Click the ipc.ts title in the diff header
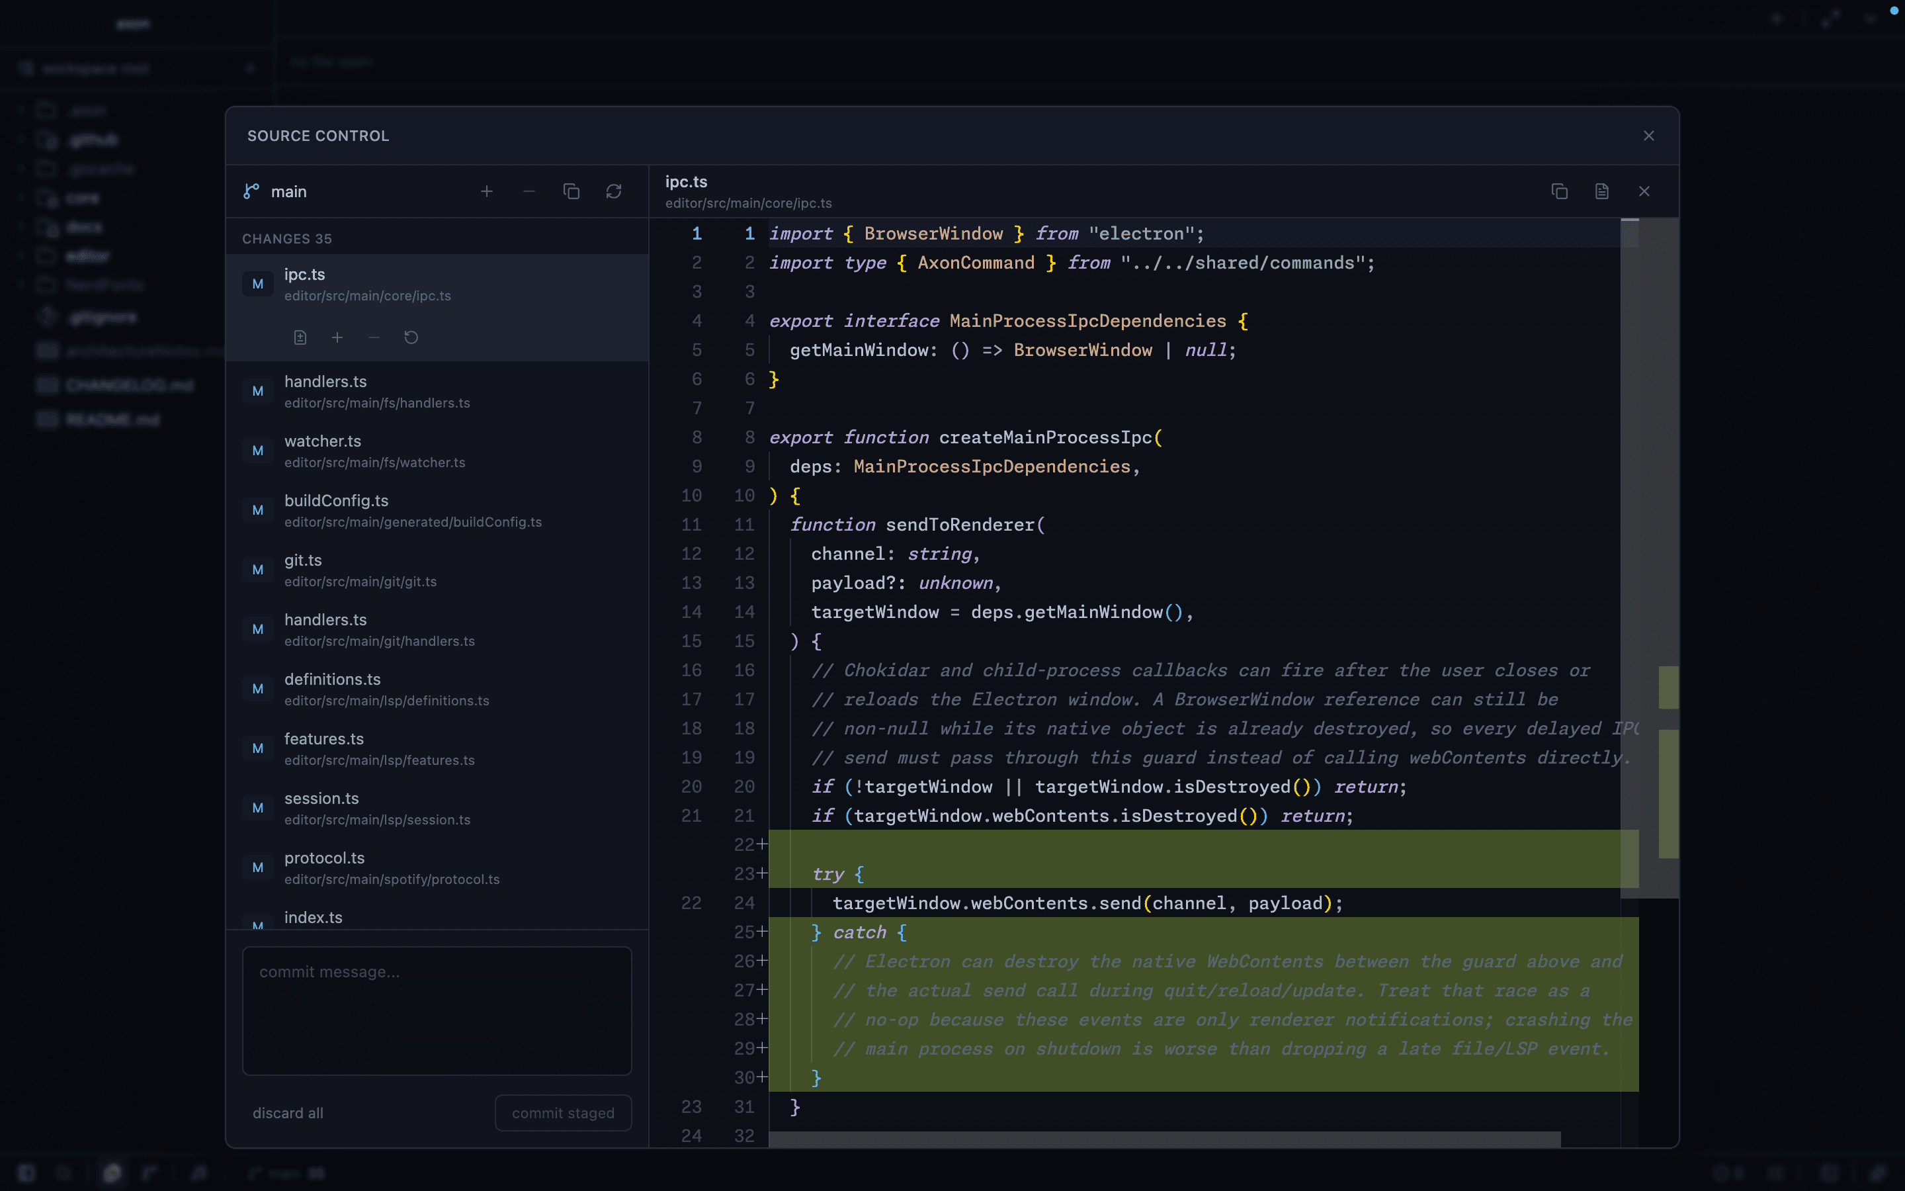This screenshot has height=1191, width=1905. click(686, 182)
